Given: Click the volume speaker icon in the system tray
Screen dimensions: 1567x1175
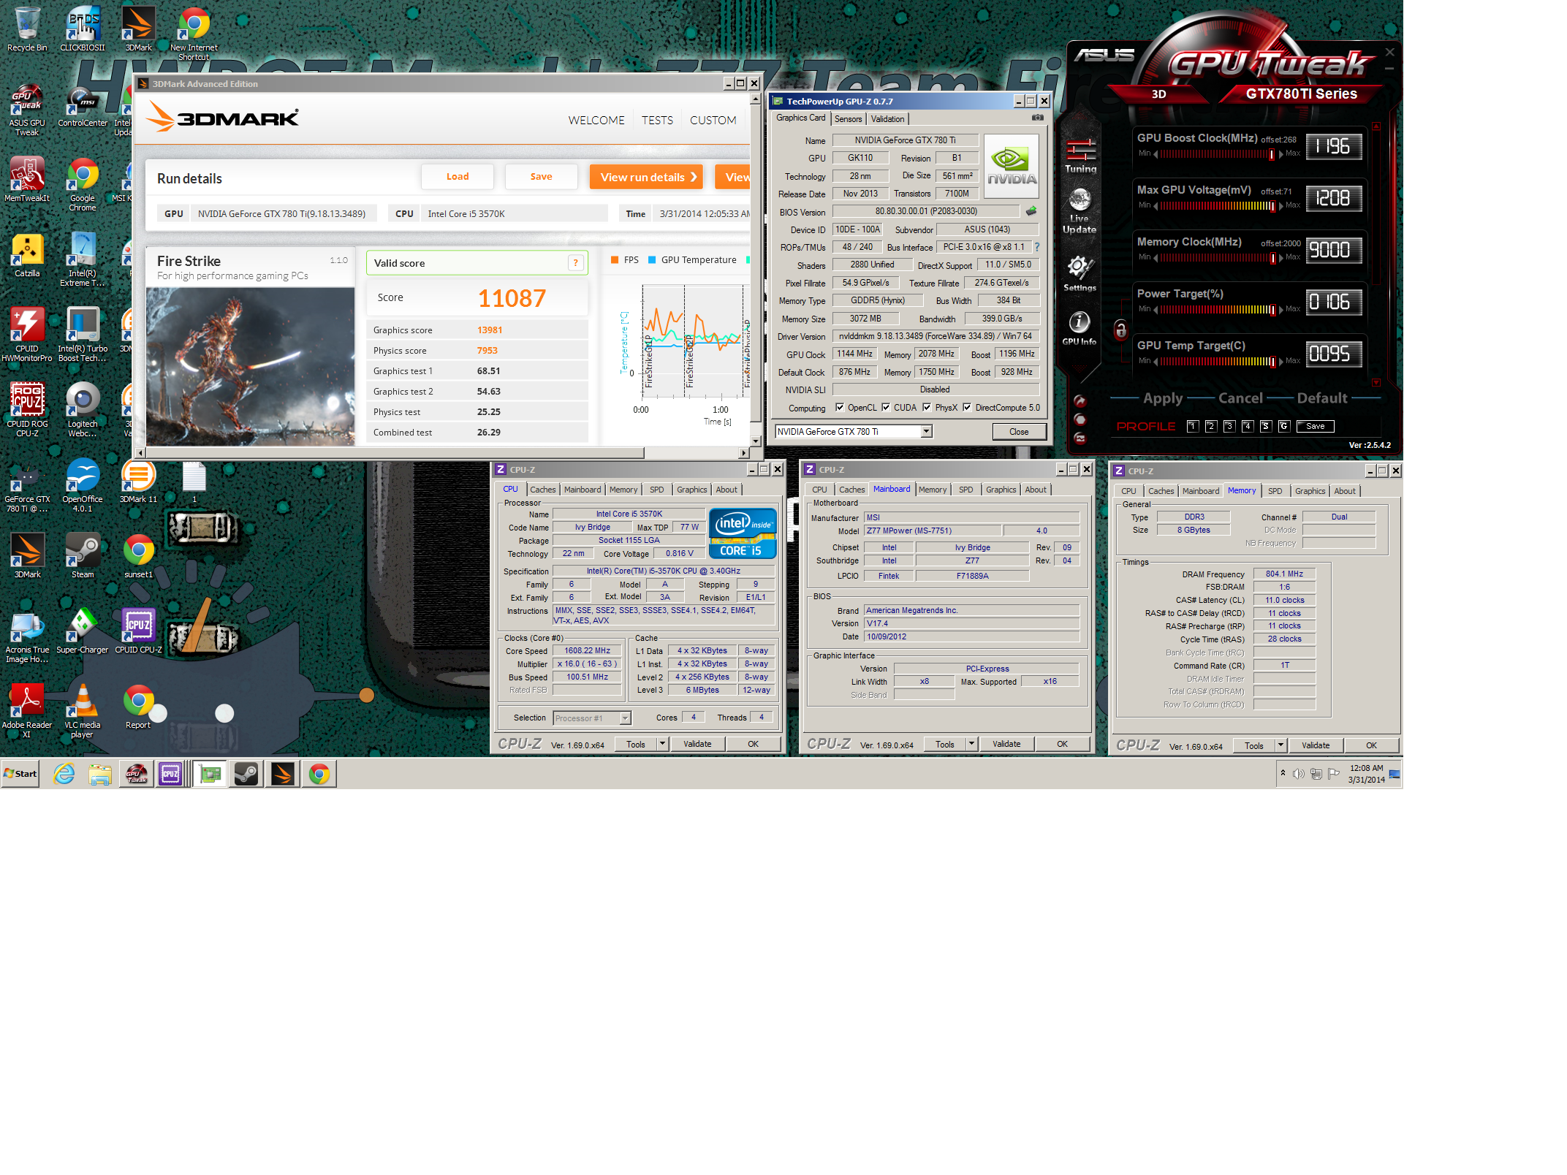Looking at the screenshot, I should tap(1298, 774).
